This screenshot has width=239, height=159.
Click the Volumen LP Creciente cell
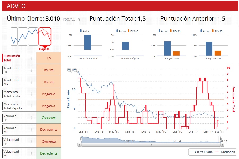[49, 118]
